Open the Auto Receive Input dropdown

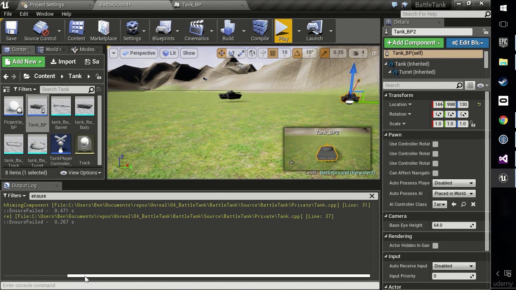(x=454, y=266)
